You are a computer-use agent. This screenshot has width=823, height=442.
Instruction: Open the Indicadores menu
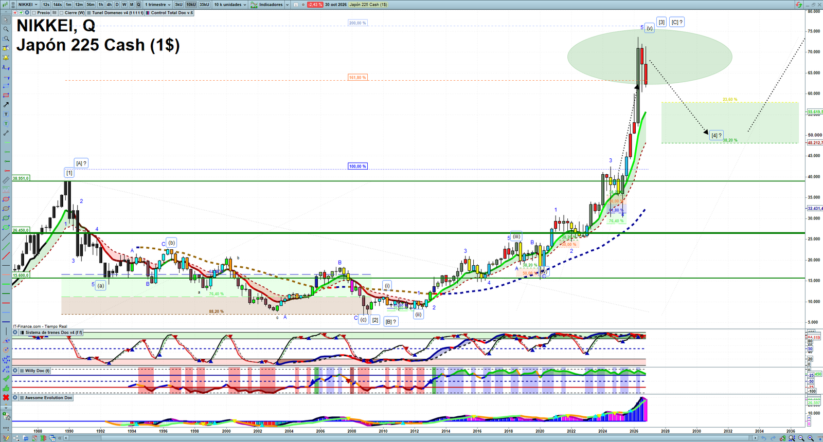click(x=266, y=5)
